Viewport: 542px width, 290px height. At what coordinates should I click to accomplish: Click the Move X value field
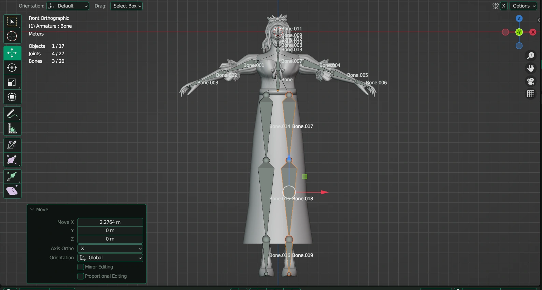point(110,222)
